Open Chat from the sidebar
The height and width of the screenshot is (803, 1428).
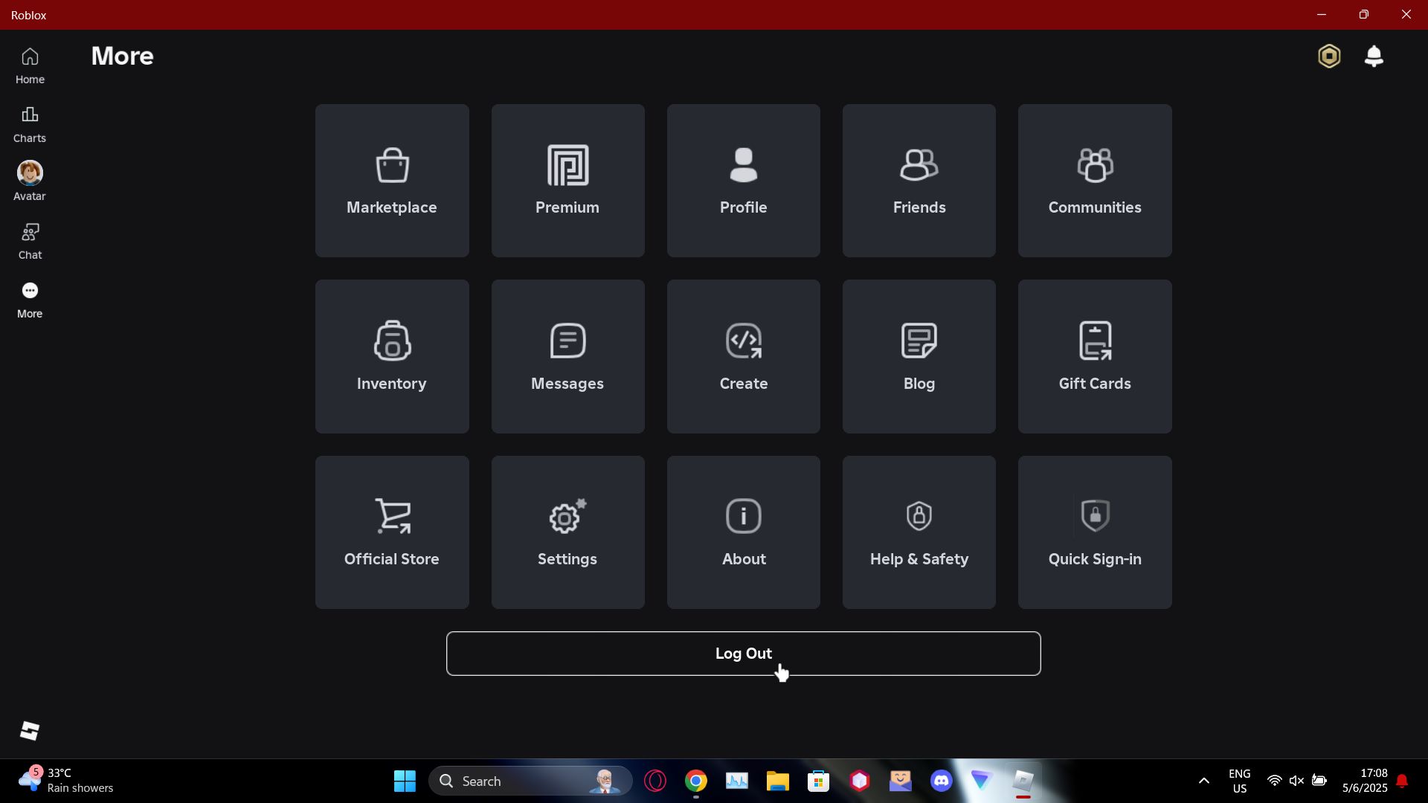coord(30,241)
